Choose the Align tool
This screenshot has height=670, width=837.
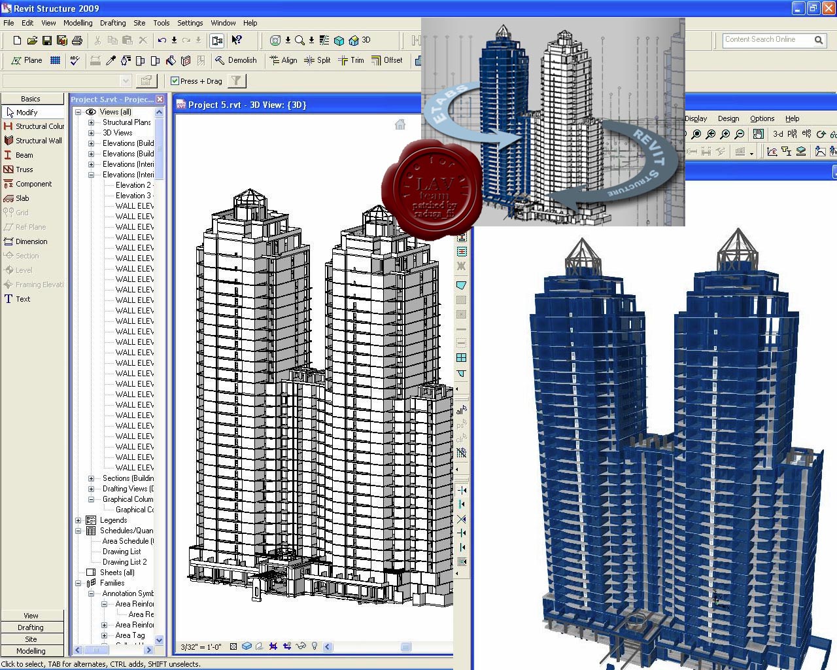point(282,60)
